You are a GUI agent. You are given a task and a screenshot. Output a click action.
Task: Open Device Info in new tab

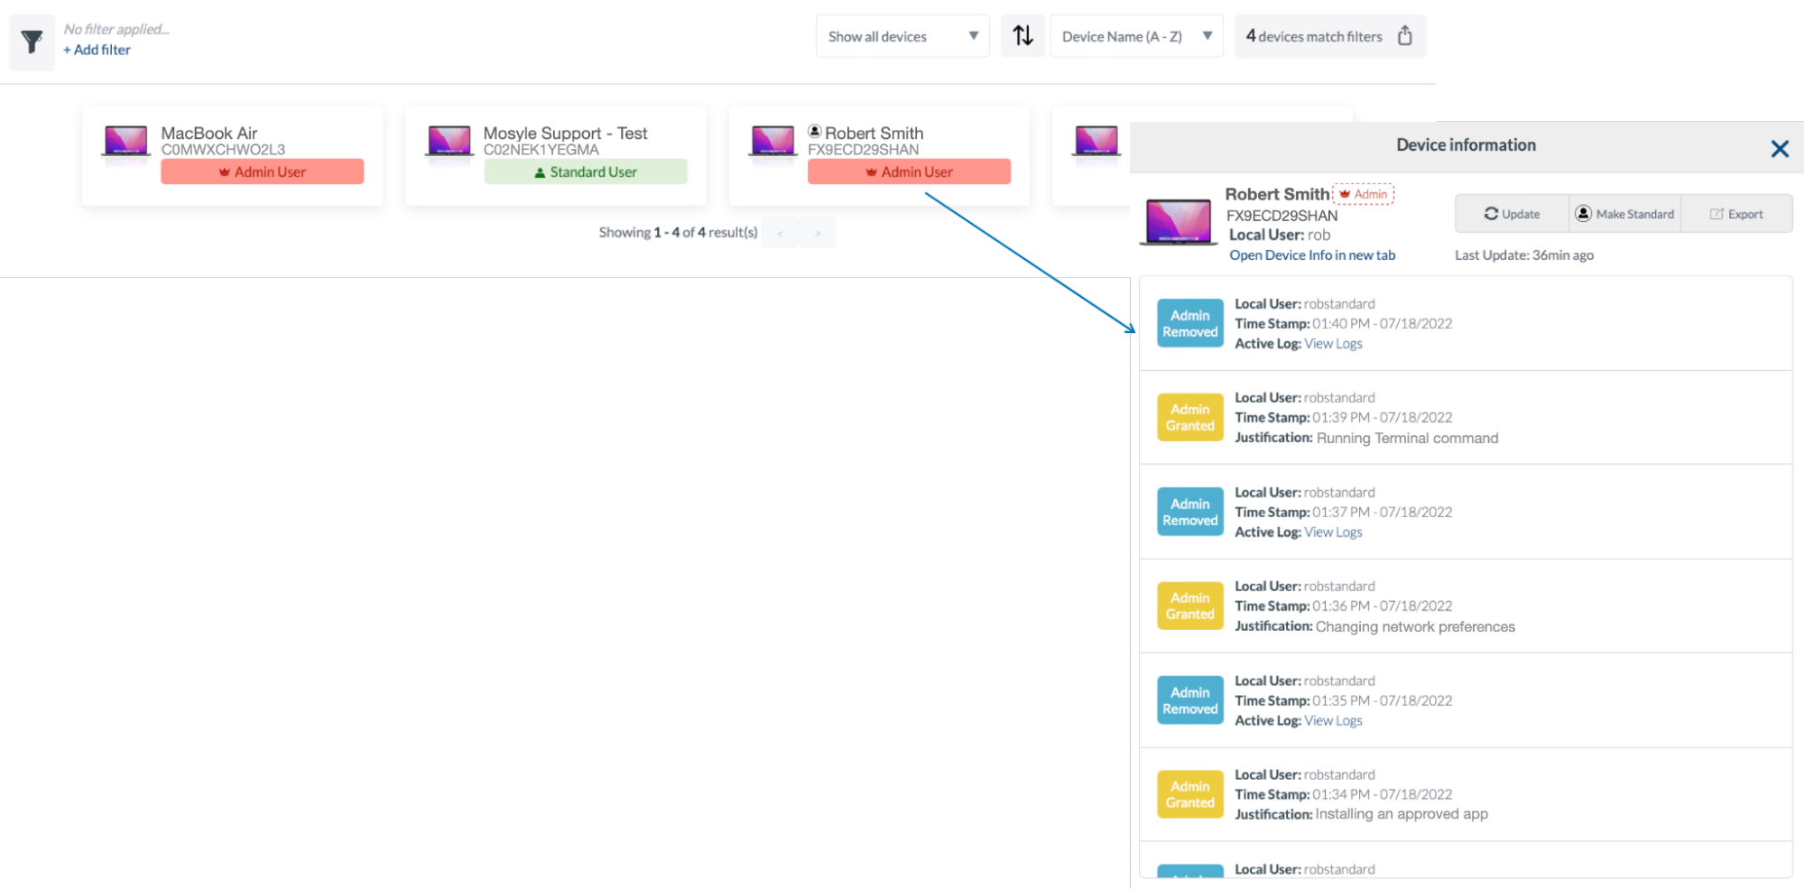tap(1311, 255)
